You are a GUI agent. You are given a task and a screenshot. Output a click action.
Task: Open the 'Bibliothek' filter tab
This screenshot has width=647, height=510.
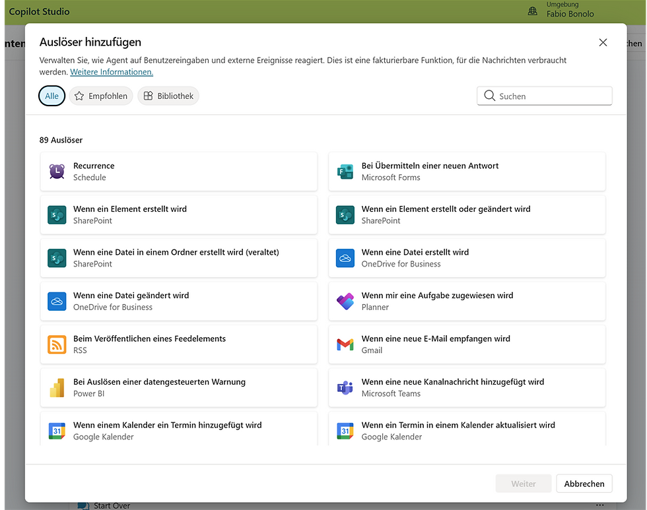click(168, 96)
